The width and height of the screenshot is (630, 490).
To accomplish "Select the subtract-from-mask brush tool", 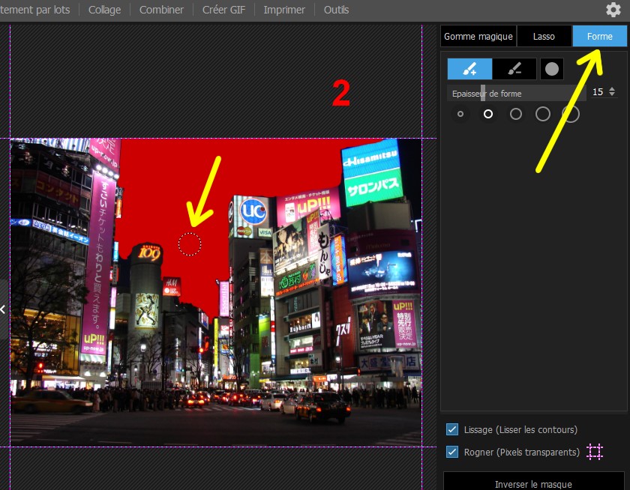I will (514, 69).
